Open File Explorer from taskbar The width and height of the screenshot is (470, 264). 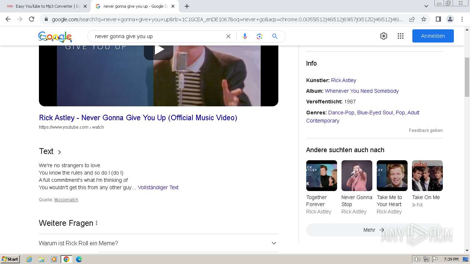tap(41, 259)
